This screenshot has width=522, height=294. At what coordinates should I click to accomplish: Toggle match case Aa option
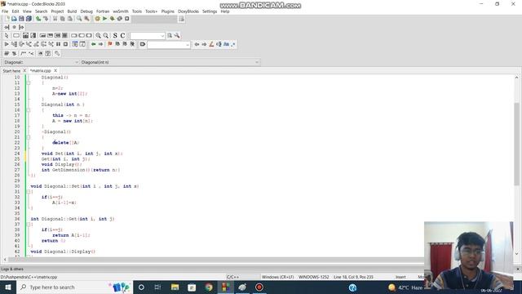tap(227, 44)
